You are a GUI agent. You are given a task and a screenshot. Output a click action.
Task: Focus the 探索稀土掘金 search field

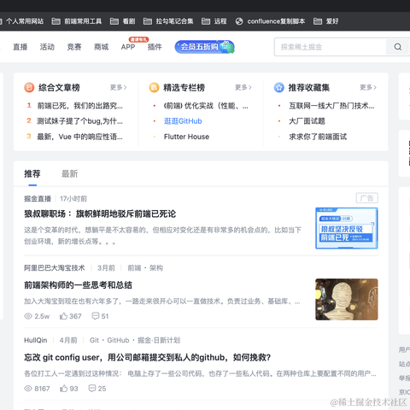click(x=331, y=47)
